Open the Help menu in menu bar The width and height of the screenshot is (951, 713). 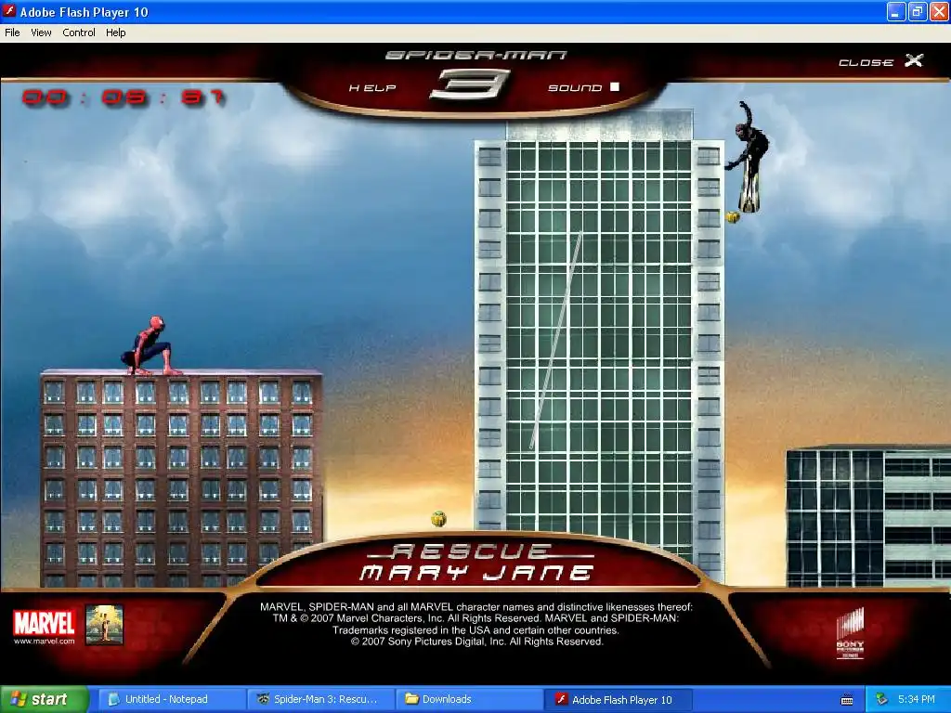pos(115,32)
